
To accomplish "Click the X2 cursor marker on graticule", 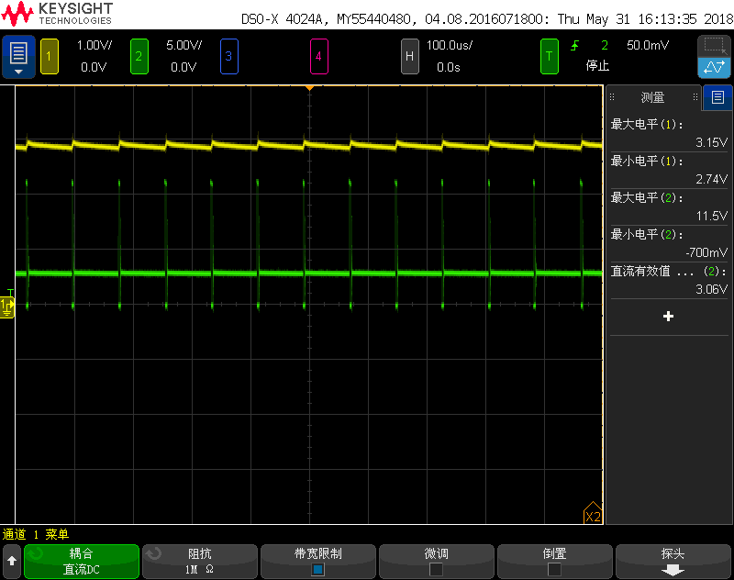I will click(593, 514).
